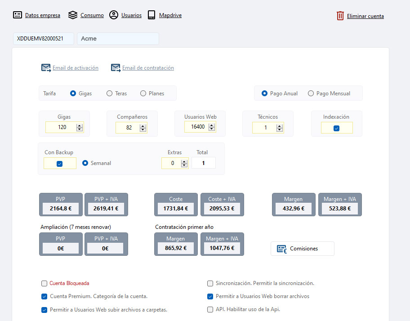Select Semanal backup frequency
This screenshot has height=321, width=410.
pos(85,163)
